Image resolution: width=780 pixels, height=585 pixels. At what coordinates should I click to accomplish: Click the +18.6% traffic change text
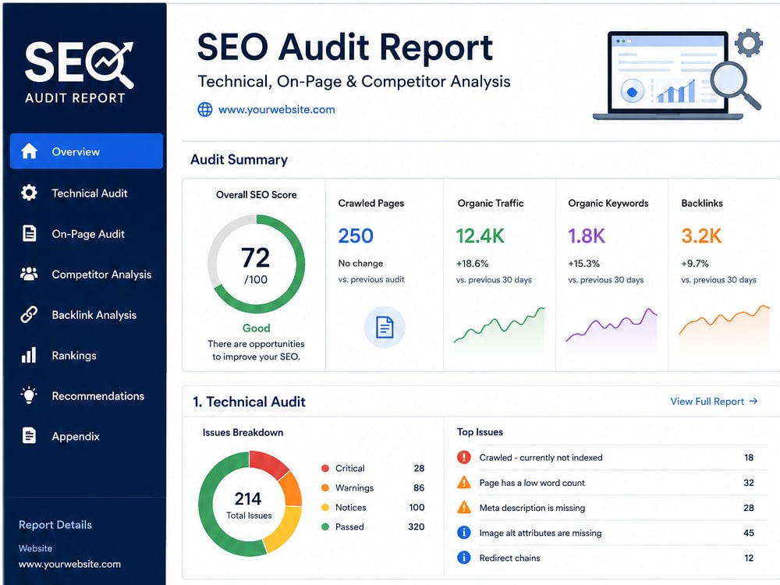click(x=473, y=263)
